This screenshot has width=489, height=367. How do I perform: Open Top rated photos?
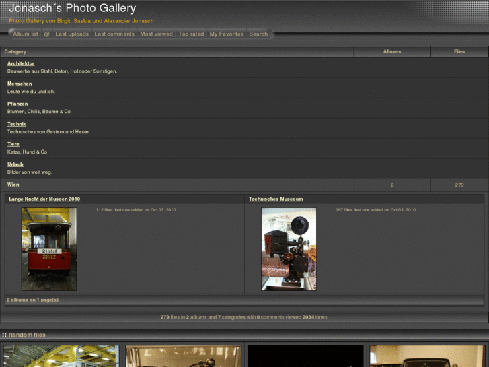[x=191, y=34]
